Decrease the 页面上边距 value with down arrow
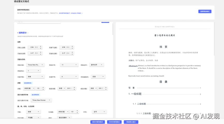Screen dimensions: 224x124 point(41,48)
